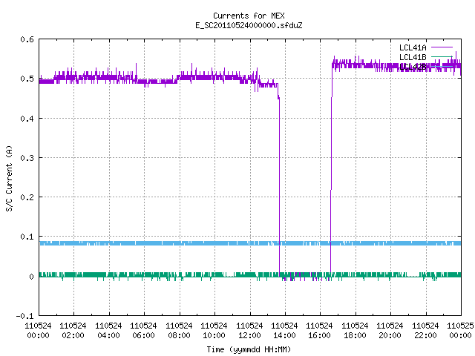Click the -0.1 y-axis tick label
Screen dimensions: 475x356
tap(24, 316)
